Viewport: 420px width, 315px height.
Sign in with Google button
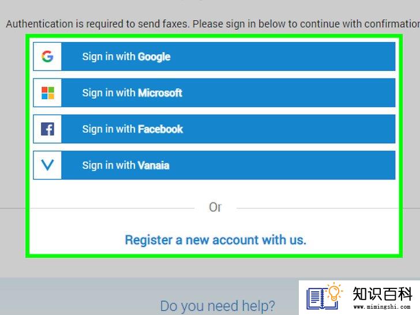pos(214,57)
